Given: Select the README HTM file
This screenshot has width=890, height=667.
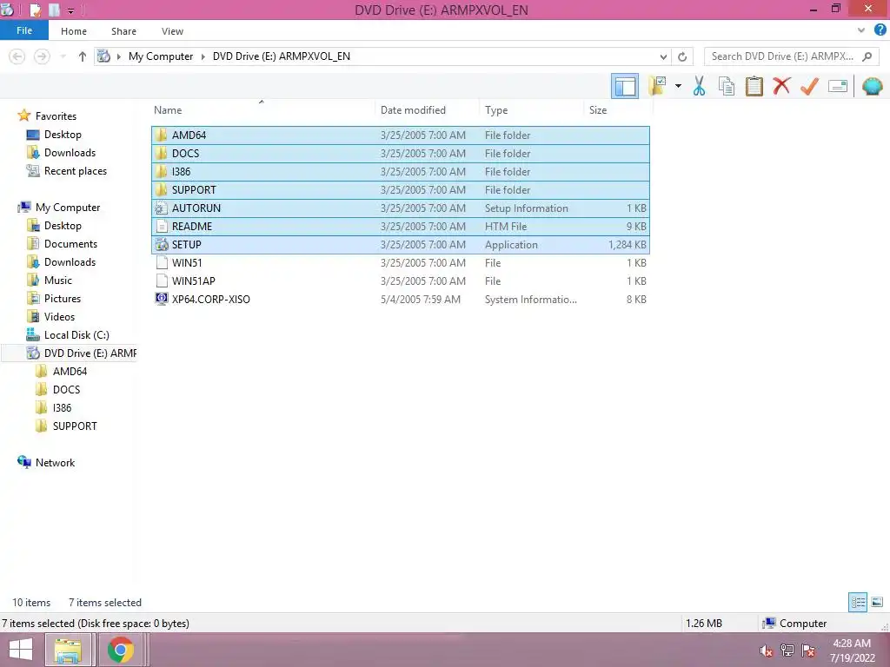Looking at the screenshot, I should tap(400, 226).
